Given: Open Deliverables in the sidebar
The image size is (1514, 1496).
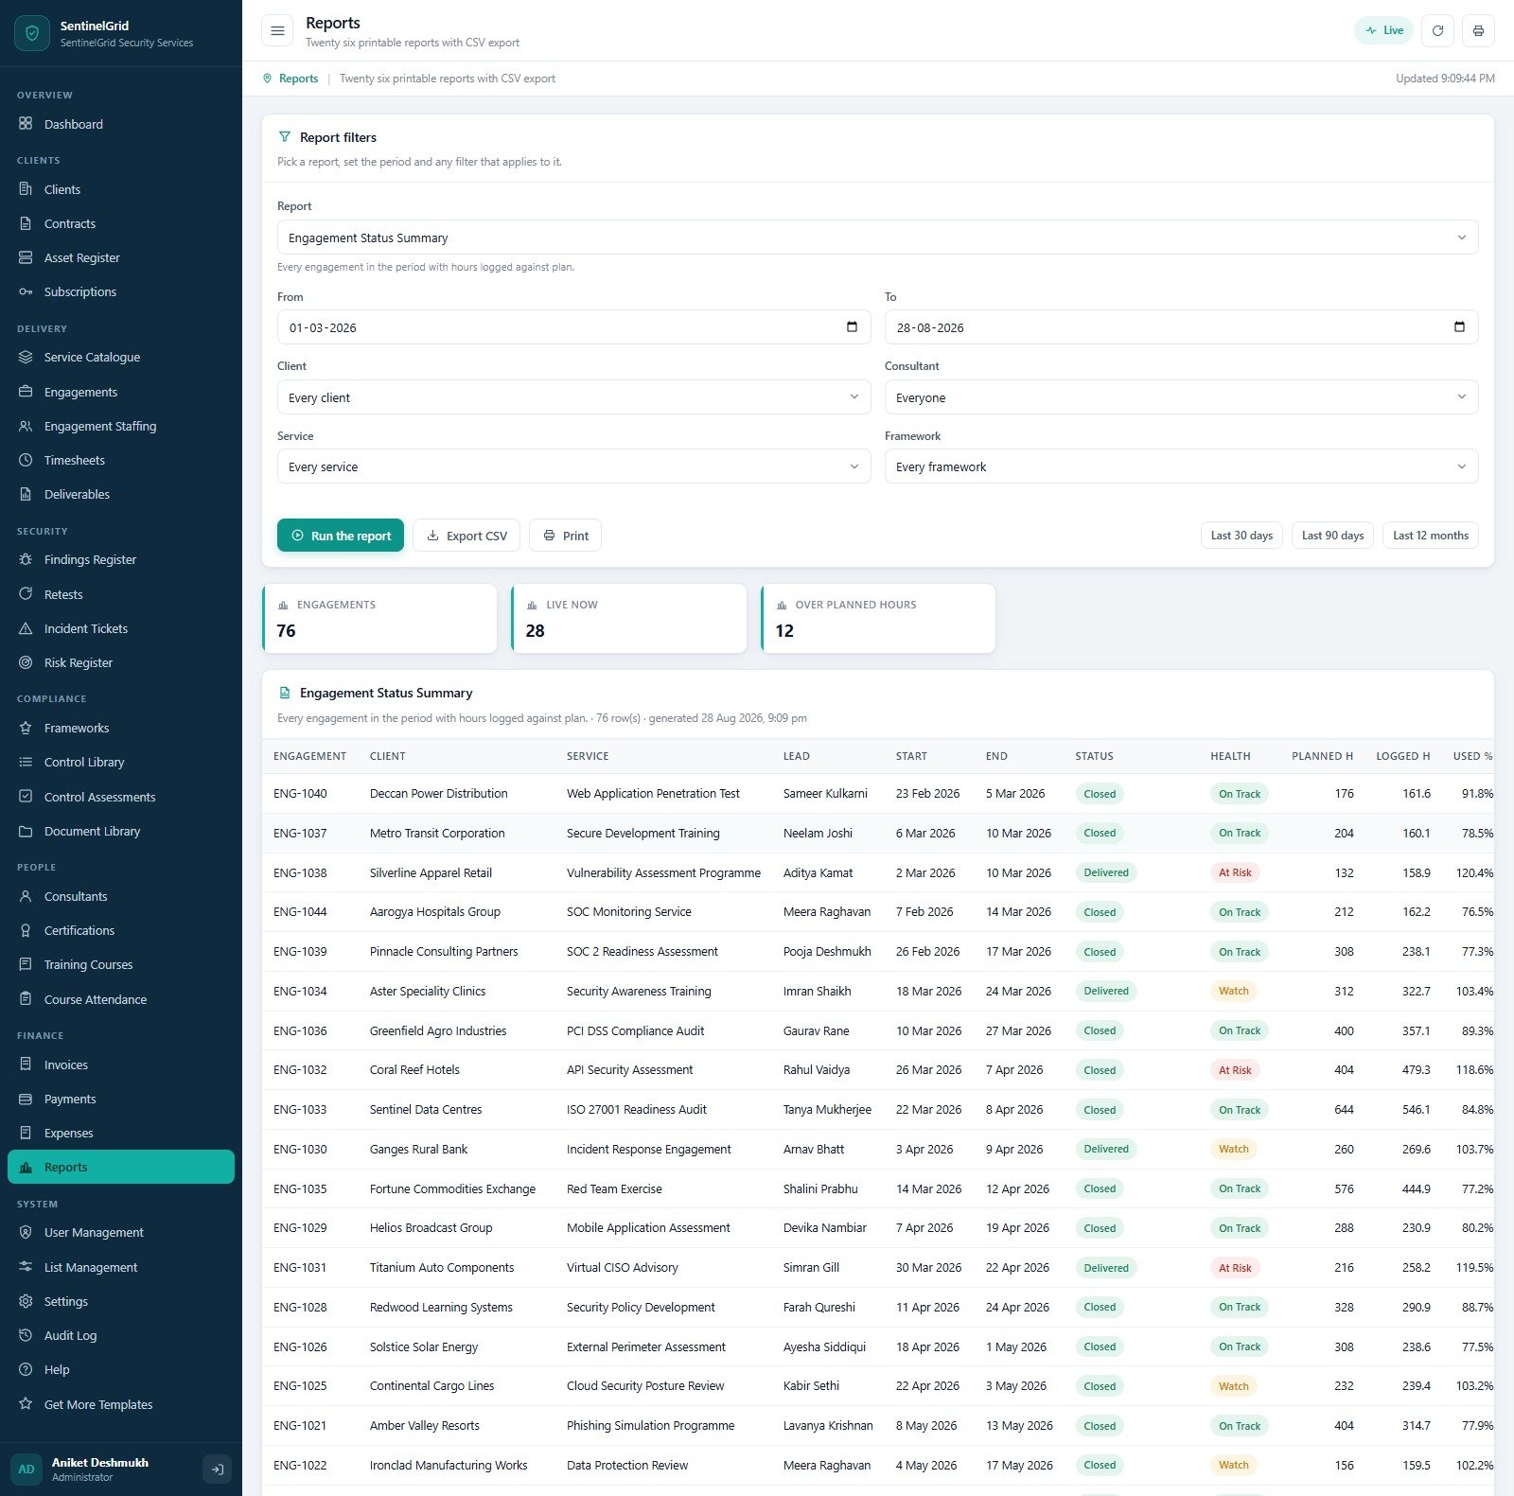Looking at the screenshot, I should [121, 494].
